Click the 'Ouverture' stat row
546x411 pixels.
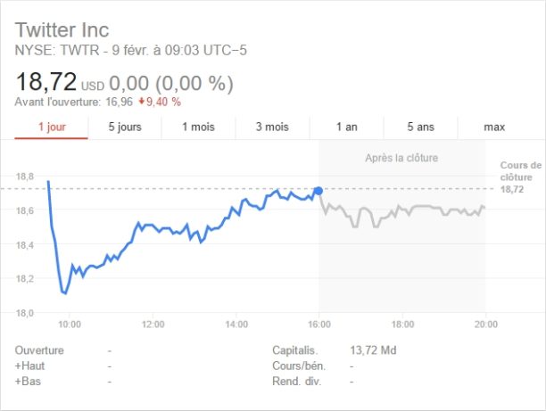point(41,350)
